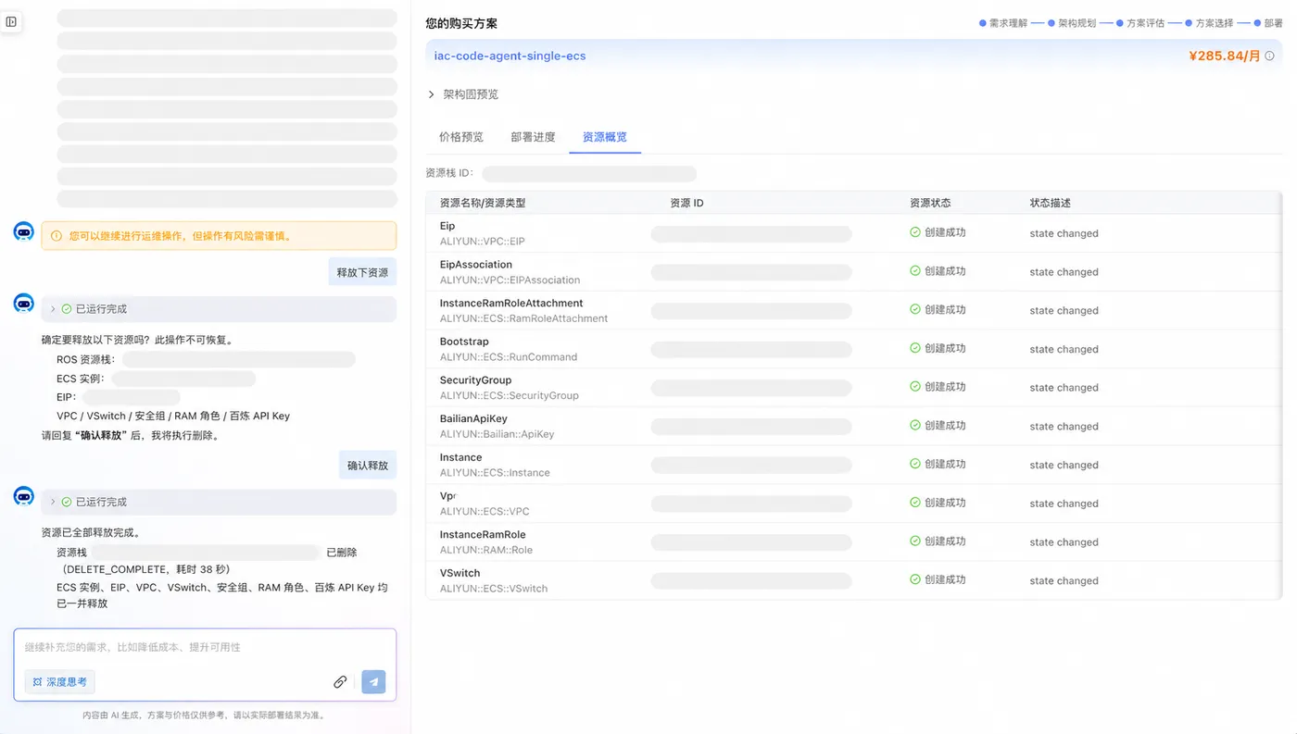The image size is (1297, 734).
Task: Click the warning icon in the yellow notice
Action: pos(57,236)
